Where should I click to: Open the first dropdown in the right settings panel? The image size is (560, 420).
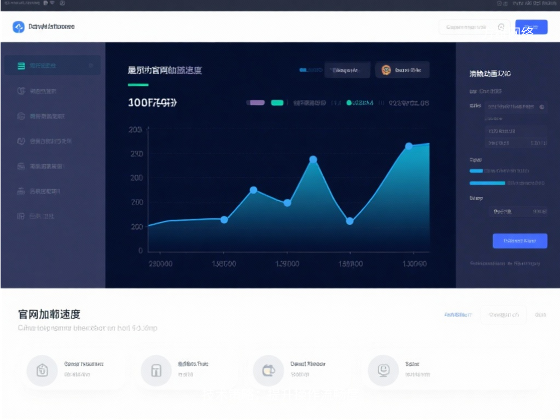(x=516, y=107)
